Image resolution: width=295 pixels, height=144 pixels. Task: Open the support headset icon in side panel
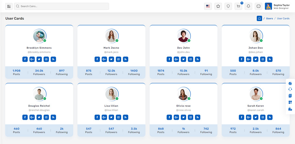click(290, 89)
